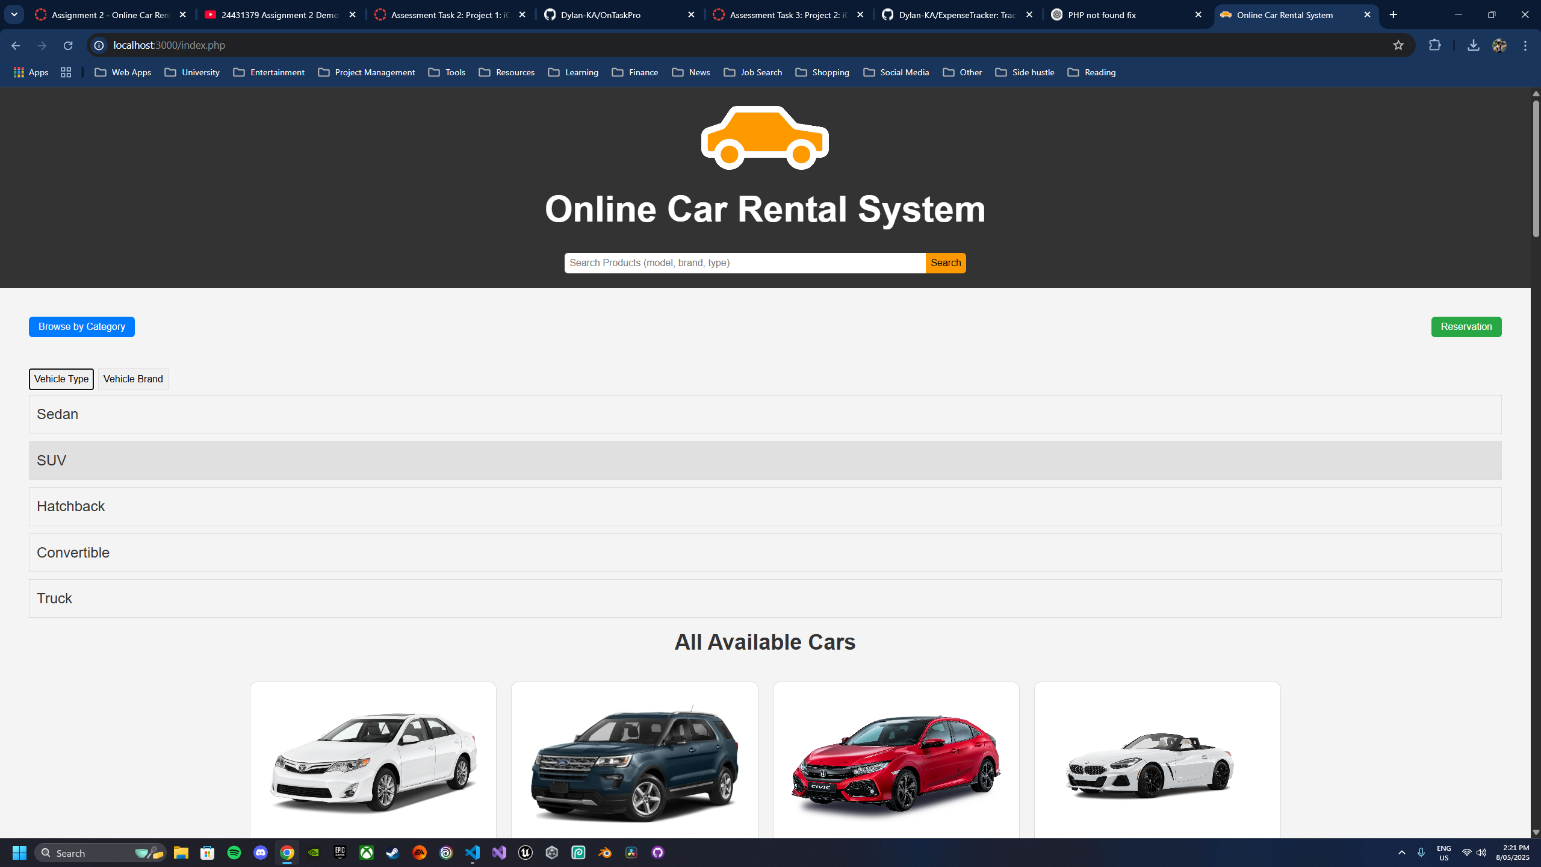Open the Apps grid shortcut
1541x867 pixels.
[31, 72]
